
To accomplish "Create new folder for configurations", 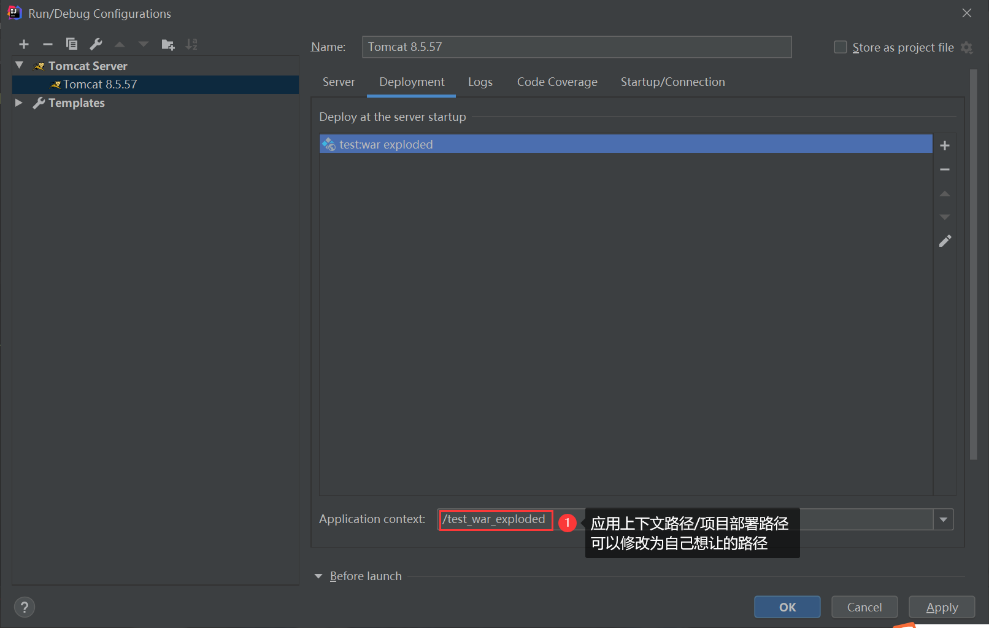I will pyautogui.click(x=168, y=44).
